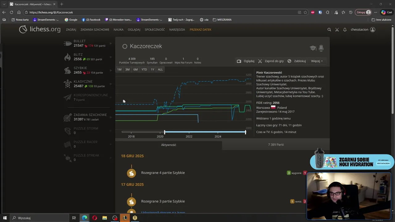Switch to the Aktywność tab
The height and width of the screenshot is (222, 395).
pos(168,145)
